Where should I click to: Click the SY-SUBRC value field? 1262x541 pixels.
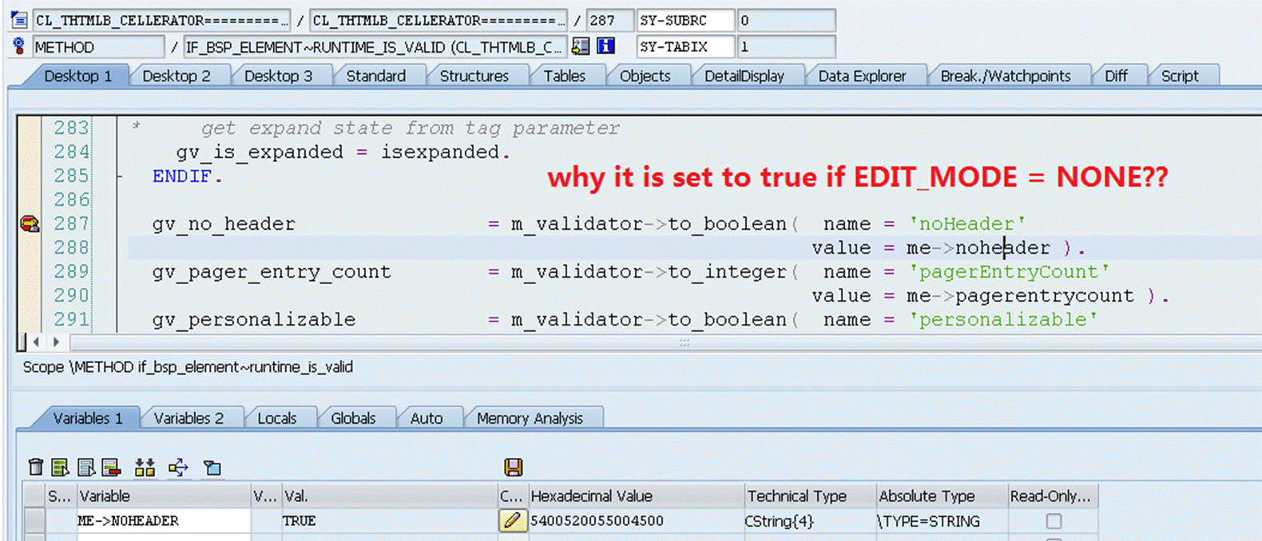point(786,20)
